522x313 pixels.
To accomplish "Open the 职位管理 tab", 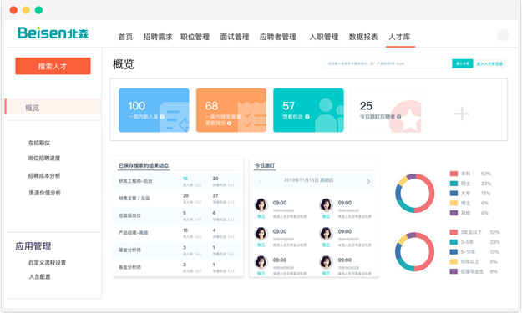I will coord(195,37).
